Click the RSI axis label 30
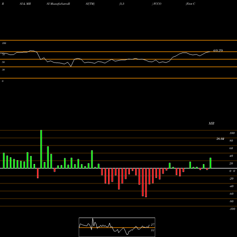Viewport: 237px width, 237px height. [3, 70]
